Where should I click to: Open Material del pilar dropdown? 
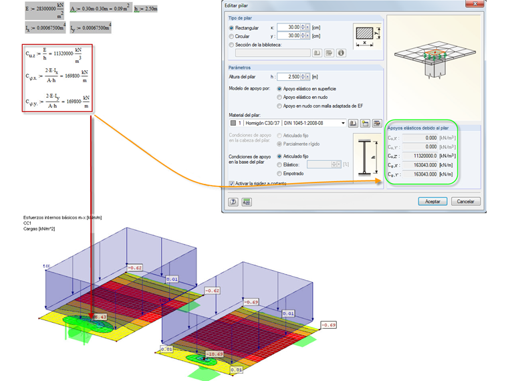coord(343,123)
